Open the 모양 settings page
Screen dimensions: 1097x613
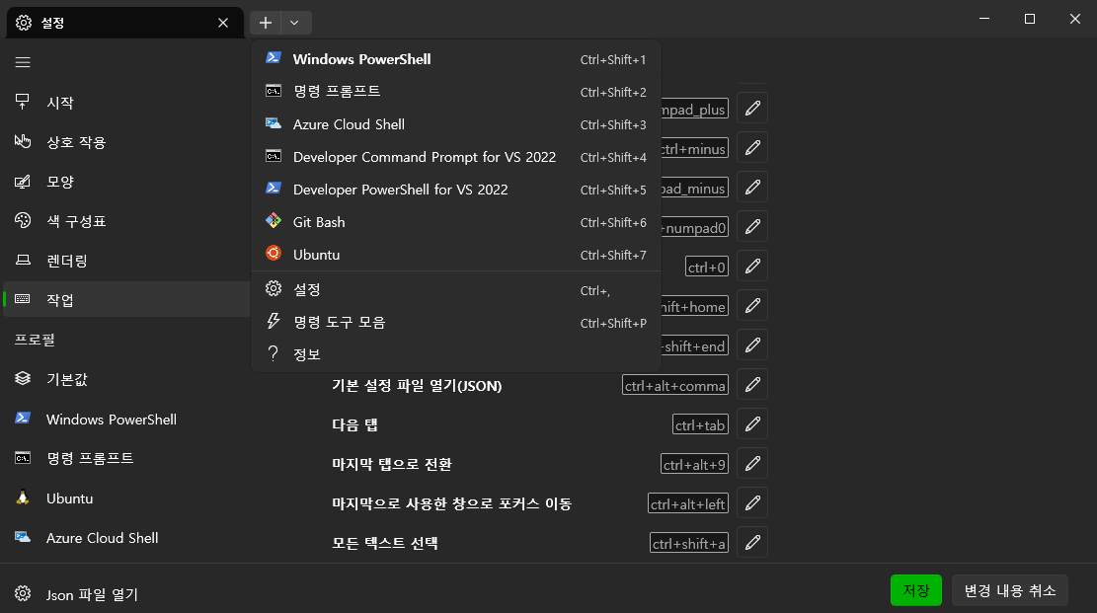[x=126, y=182]
